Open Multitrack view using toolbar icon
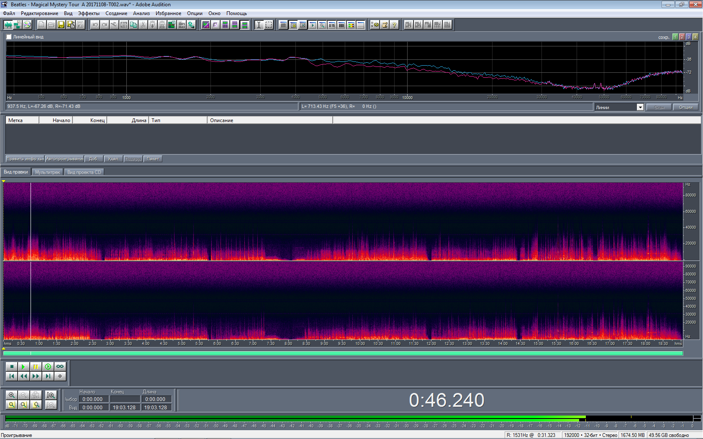 pyautogui.click(x=18, y=25)
